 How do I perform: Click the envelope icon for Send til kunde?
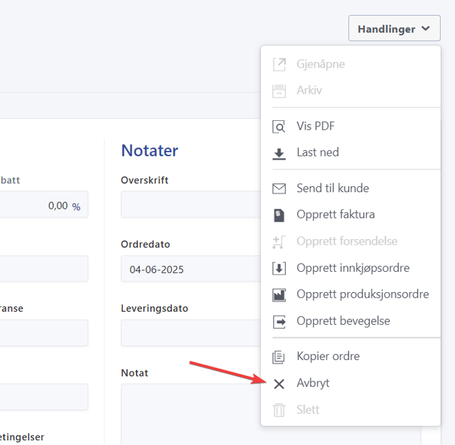tap(279, 189)
